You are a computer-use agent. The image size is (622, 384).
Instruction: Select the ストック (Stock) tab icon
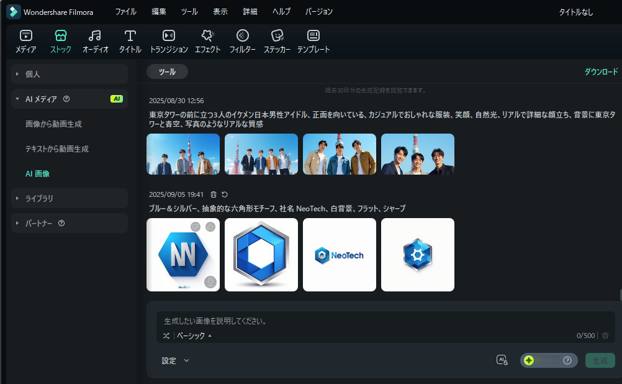tap(61, 36)
